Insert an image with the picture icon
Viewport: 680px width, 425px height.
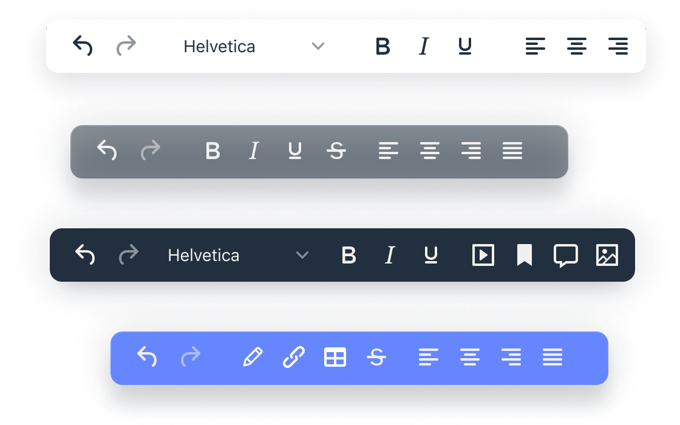(x=607, y=255)
